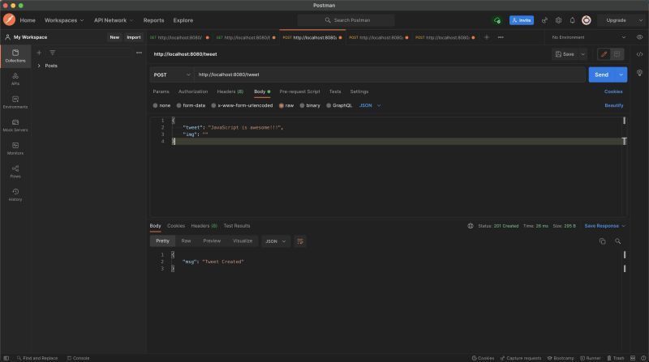Click the plus icon to create new collection
The image size is (649, 362).
click(39, 53)
